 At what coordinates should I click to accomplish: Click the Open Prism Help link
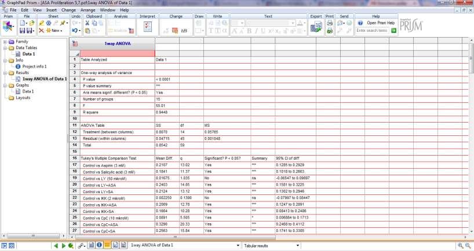(x=381, y=23)
